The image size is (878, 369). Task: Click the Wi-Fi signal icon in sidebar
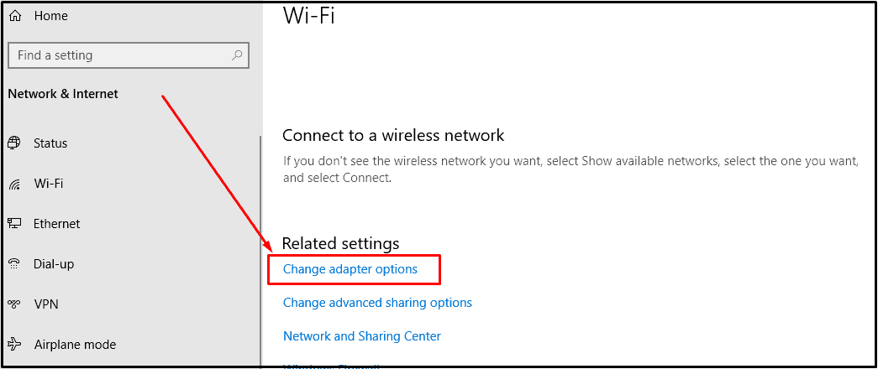[14, 184]
